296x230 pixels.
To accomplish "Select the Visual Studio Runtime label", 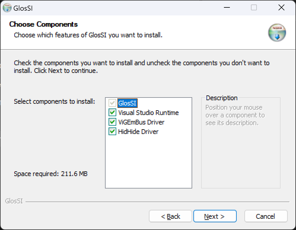I will click(148, 113).
